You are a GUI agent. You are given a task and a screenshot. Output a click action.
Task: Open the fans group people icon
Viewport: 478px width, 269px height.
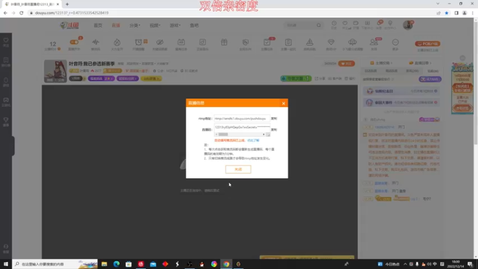pos(374,42)
